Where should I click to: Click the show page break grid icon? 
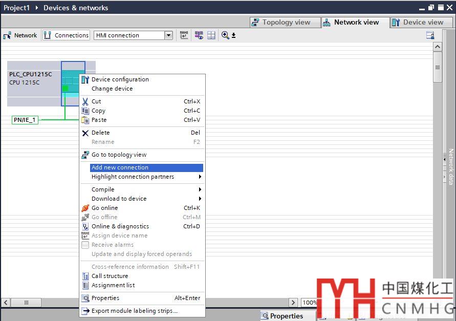point(211,35)
